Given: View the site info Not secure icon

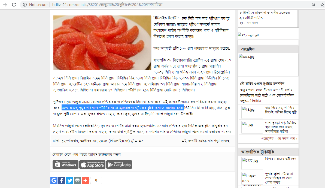Looking at the screenshot, I should point(25,5).
